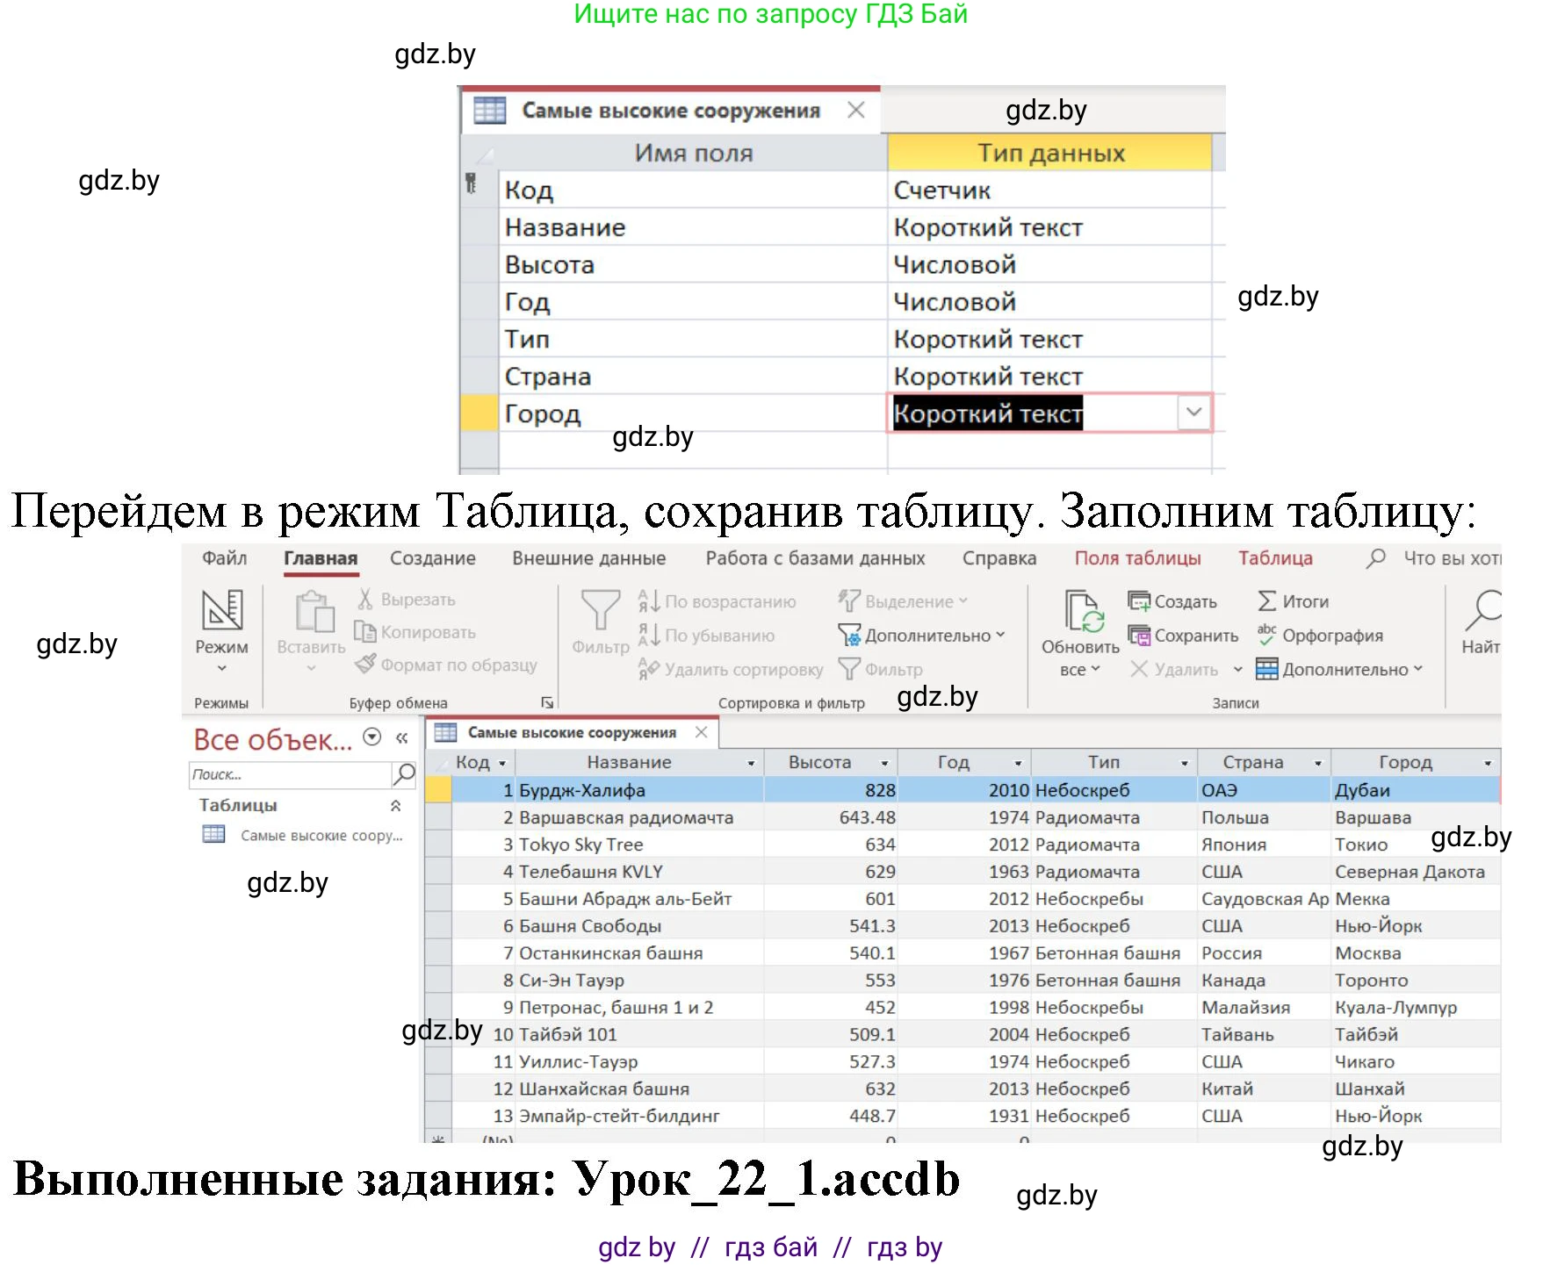Image resolution: width=1543 pixels, height=1265 pixels.
Task: Open the Страна column filter arrow
Action: coord(1319,762)
